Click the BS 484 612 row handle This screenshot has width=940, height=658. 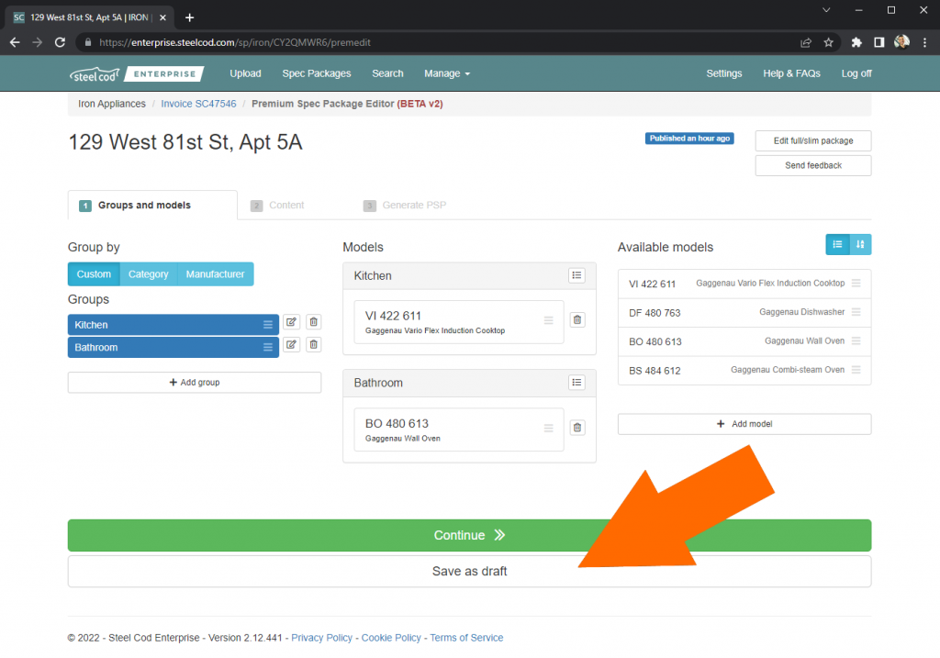[x=856, y=370]
